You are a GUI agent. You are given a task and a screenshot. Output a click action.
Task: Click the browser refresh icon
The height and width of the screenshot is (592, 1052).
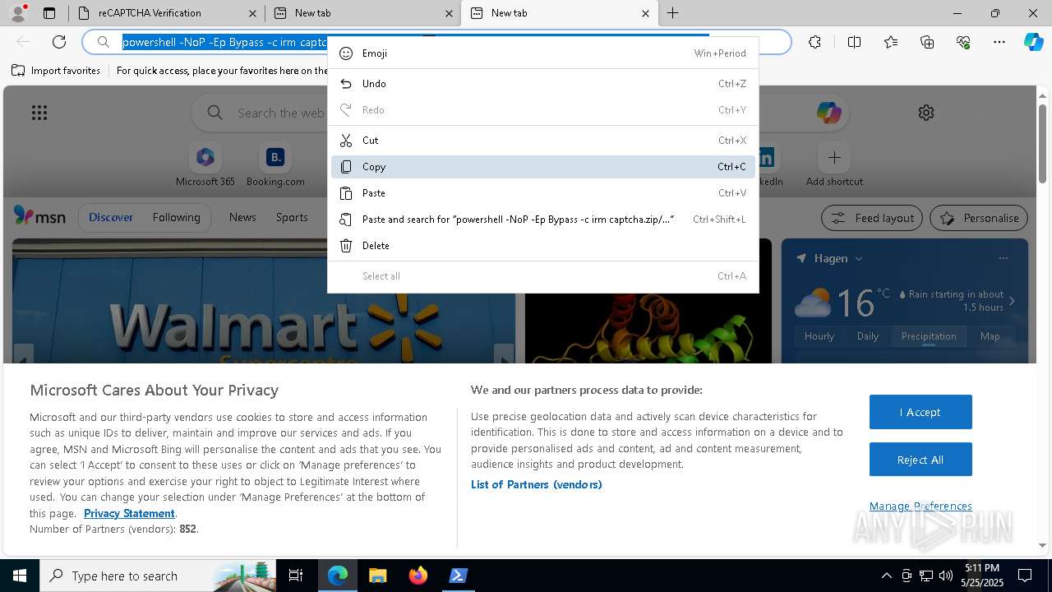(59, 42)
